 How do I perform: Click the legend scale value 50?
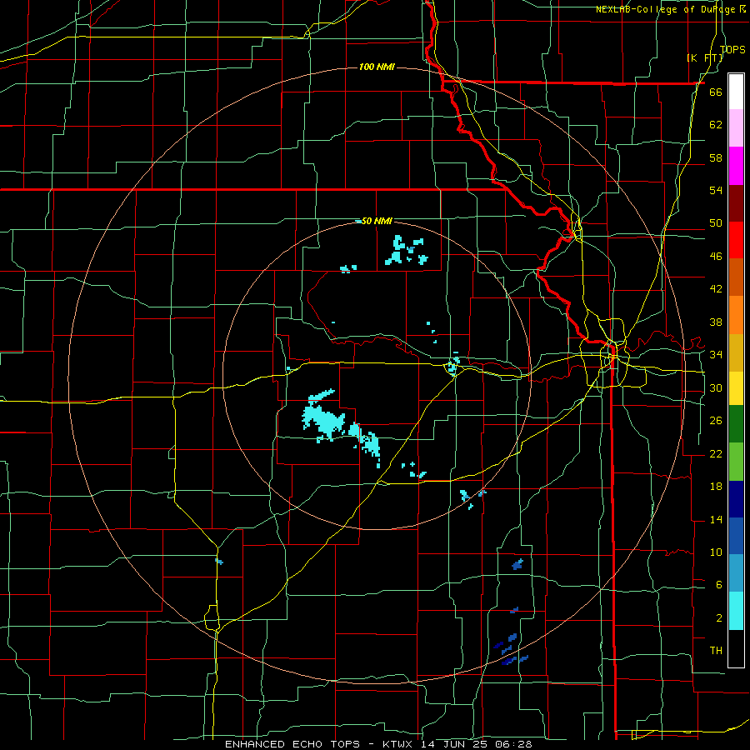pos(716,222)
